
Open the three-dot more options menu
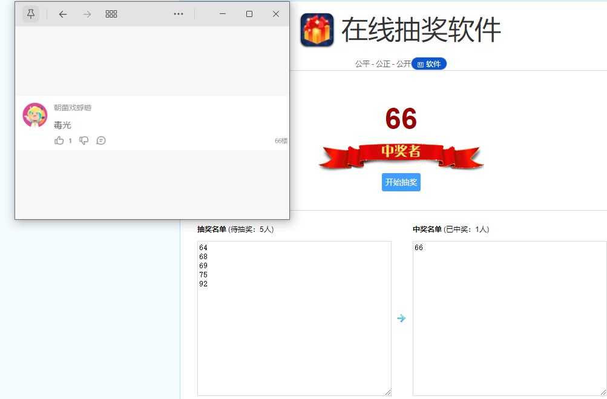pyautogui.click(x=179, y=14)
